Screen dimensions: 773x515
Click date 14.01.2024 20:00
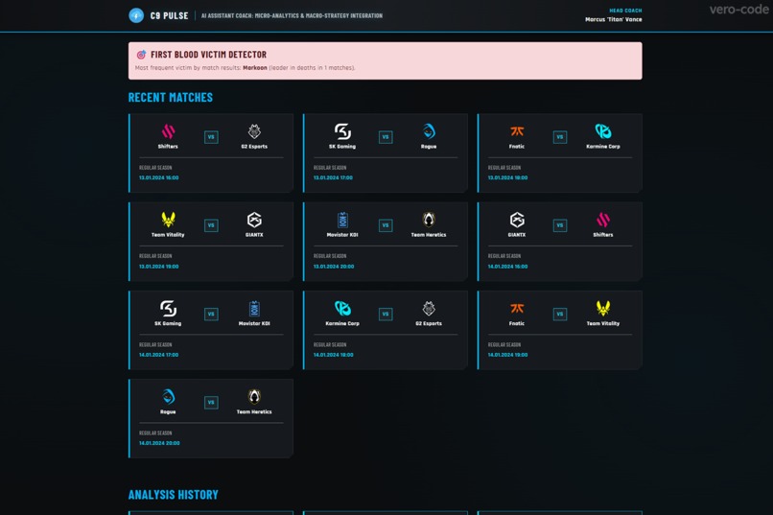(x=159, y=443)
